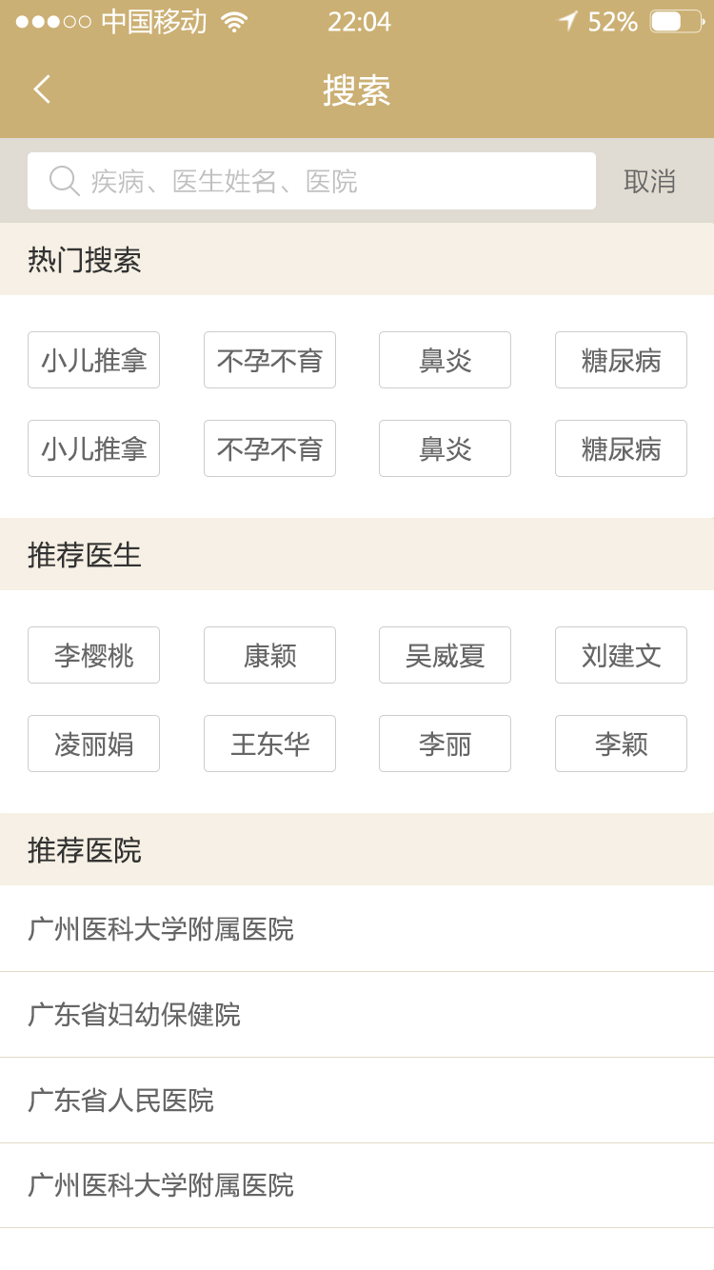
Task: Open 广东省妇幼保健院 hospital entry
Action: coord(357,1015)
